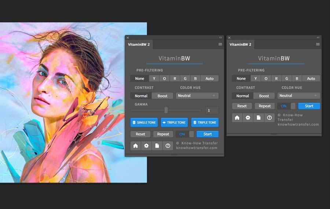This screenshot has height=209, width=330.
Task: Click Start in the right panel
Action: [x=309, y=106]
